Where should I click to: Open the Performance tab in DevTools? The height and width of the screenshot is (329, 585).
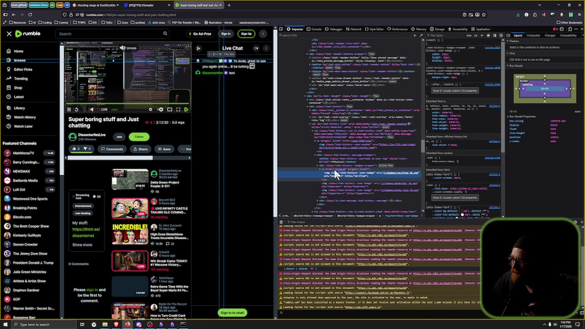tap(397, 29)
